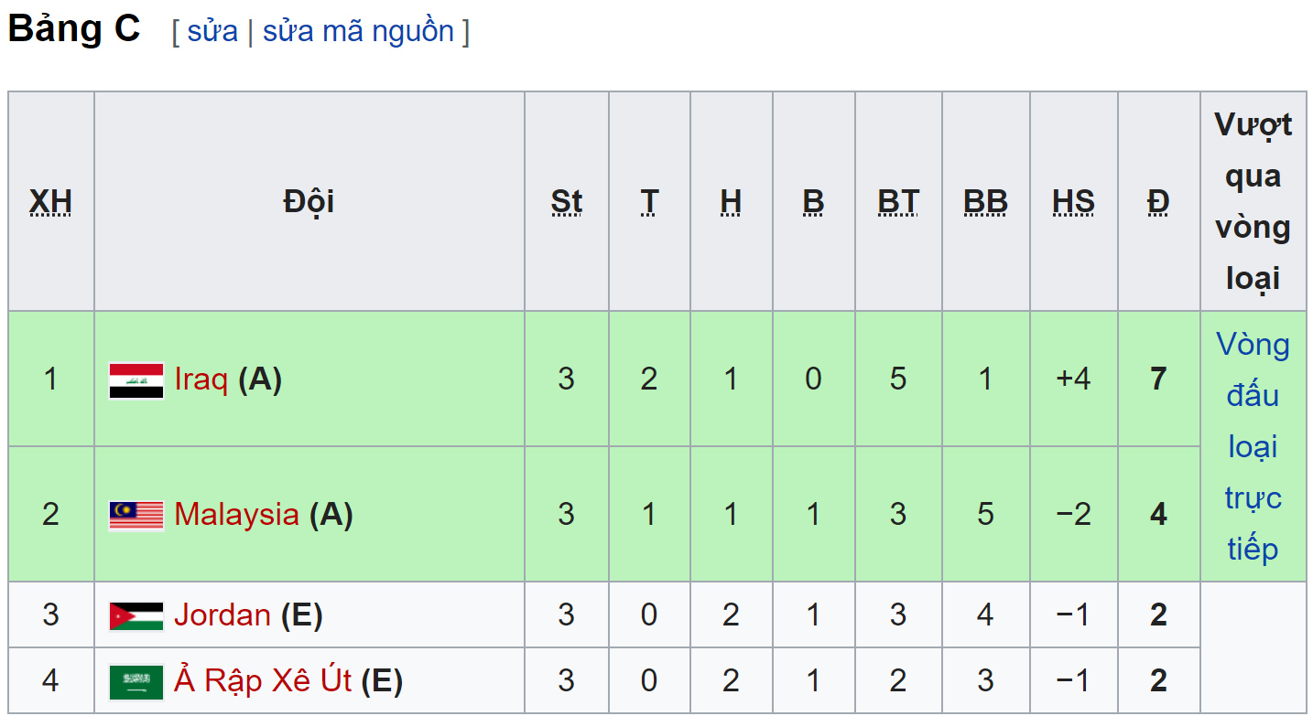Open the 'Vòng đấu loại trực tiếp' link
This screenshot has width=1313, height=716.
coord(1253,446)
